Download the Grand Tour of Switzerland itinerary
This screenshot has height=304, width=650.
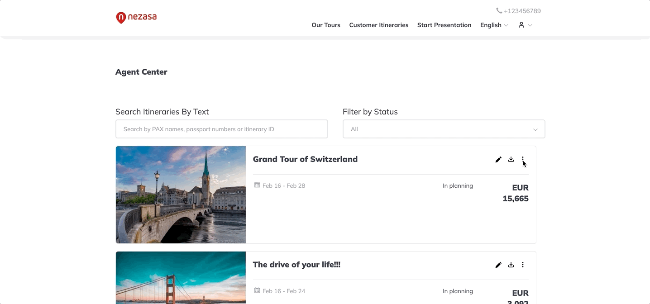pyautogui.click(x=511, y=159)
